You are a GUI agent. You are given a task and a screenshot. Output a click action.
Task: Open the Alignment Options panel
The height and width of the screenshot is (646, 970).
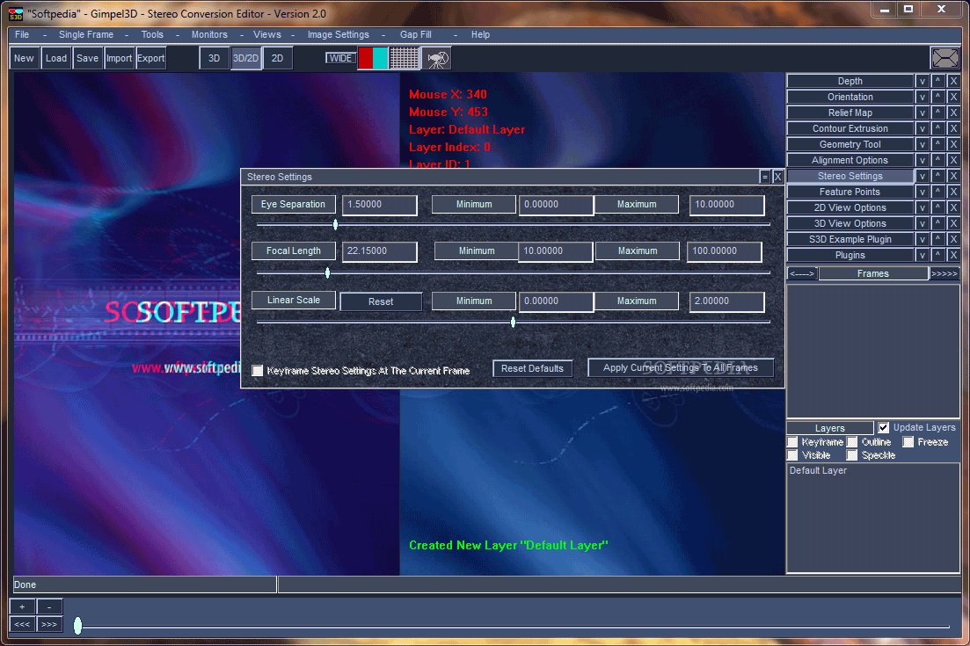coord(850,160)
